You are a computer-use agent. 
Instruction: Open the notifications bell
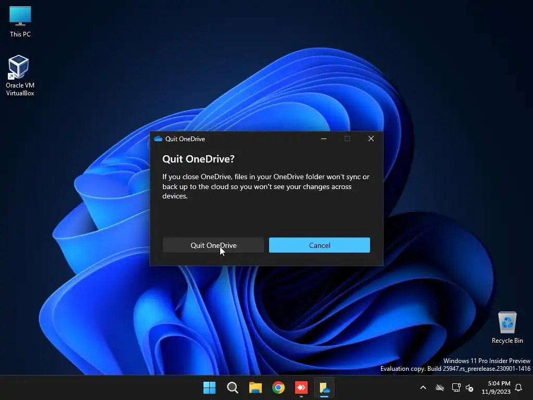click(x=519, y=387)
